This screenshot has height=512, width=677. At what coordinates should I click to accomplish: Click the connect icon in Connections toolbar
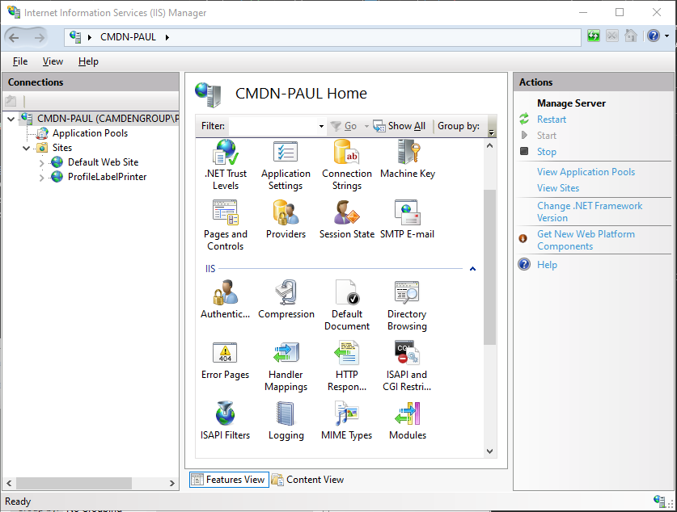point(11,101)
